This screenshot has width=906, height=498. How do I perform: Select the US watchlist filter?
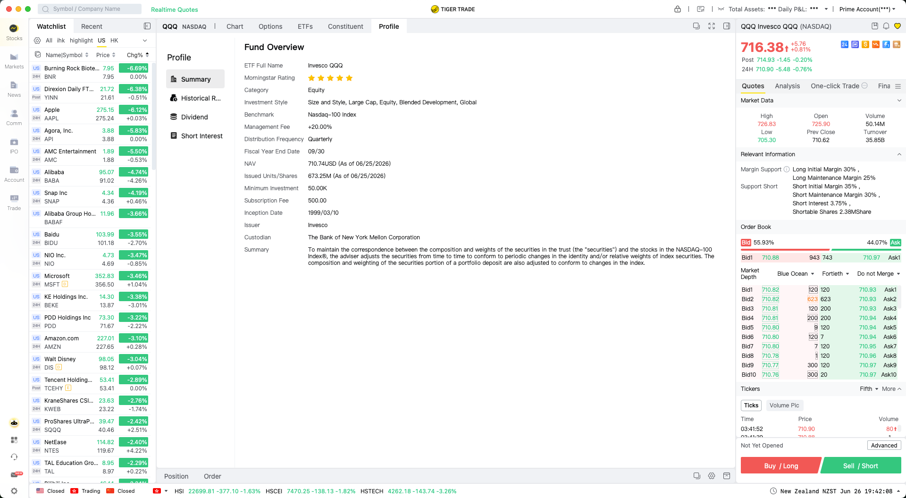tap(101, 41)
